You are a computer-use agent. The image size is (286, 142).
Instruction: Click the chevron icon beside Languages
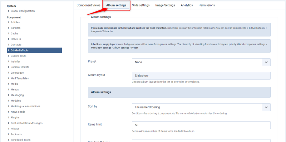pyautogui.click(x=8, y=73)
